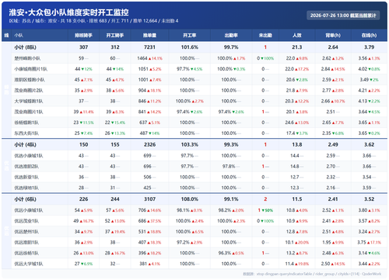Click the cell 17.4 ▼3.7%
This screenshot has width=389, height=280.
point(297,133)
